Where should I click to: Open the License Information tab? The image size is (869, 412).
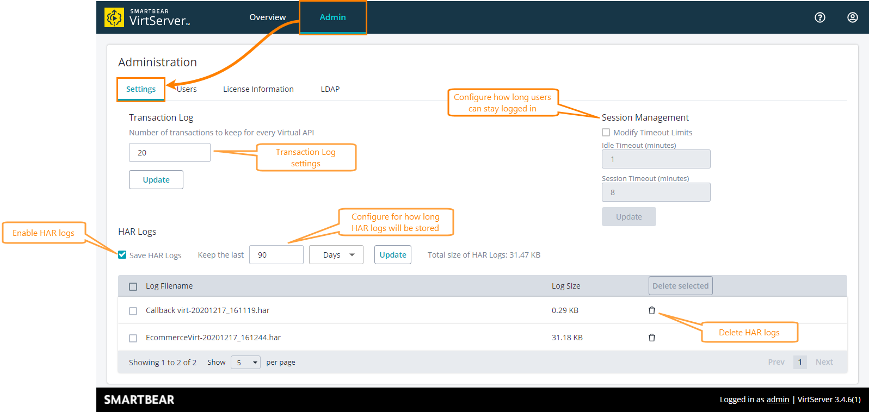click(x=258, y=89)
